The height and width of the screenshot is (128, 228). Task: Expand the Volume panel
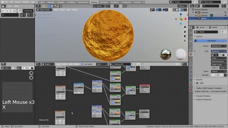pyautogui.click(x=199, y=80)
